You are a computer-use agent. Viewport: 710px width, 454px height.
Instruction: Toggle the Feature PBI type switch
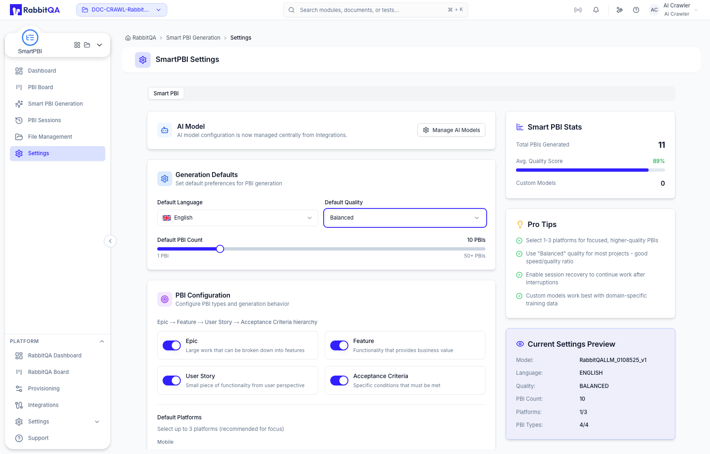(339, 345)
